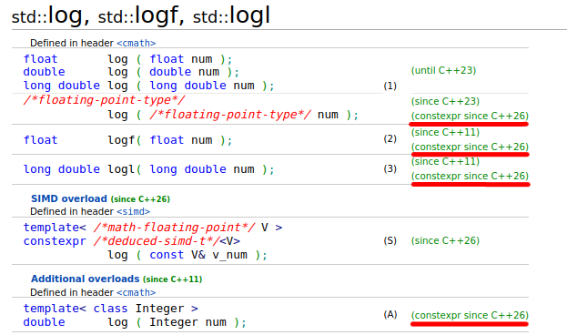The height and width of the screenshot is (335, 567).
Task: Click the template< class Integer > line
Action: [x=111, y=309]
